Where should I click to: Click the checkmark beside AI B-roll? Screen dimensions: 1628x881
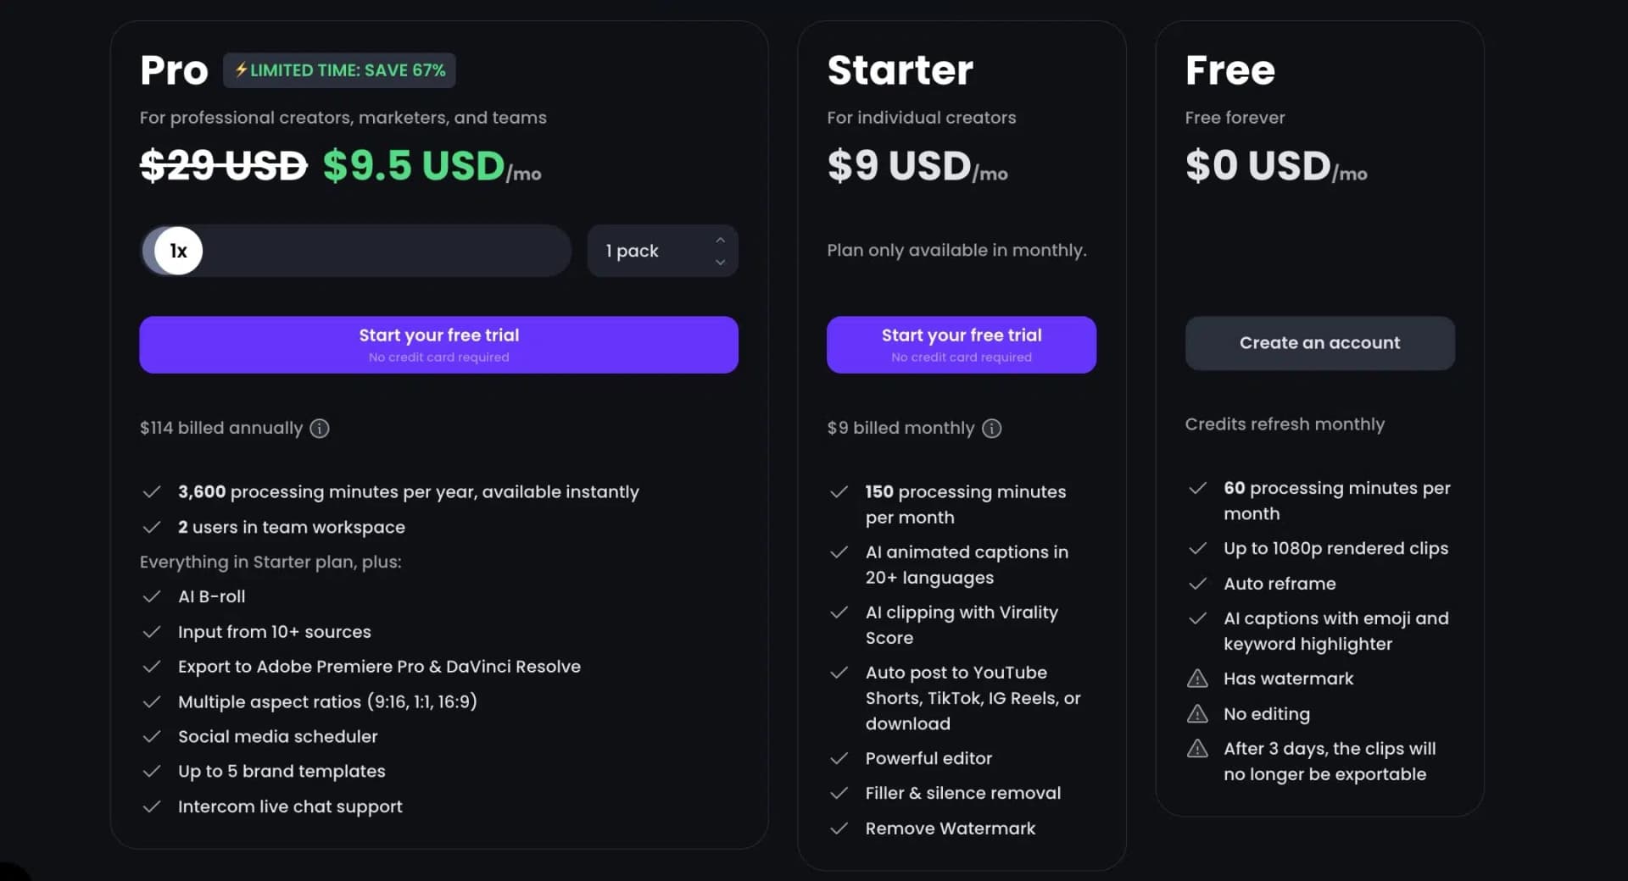tap(153, 597)
